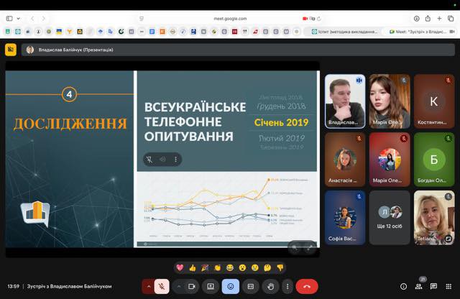460x299 pixels.
Task: Click the red Leave call button
Action: coord(307,286)
